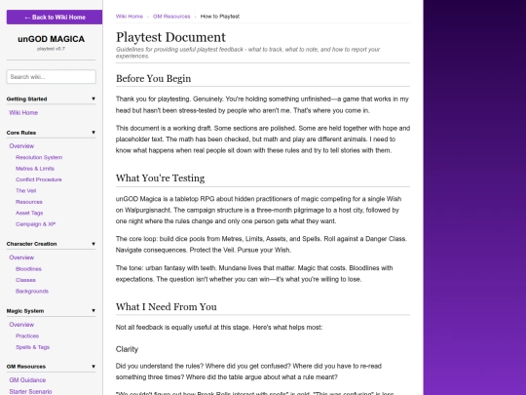Open Core Rules Overview link
526x395 pixels.
tap(21, 146)
